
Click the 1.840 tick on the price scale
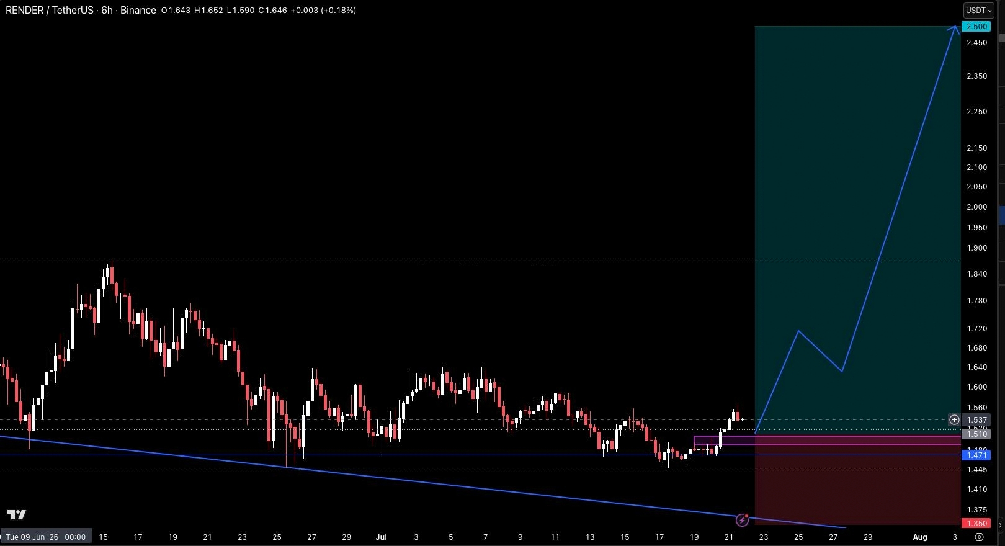click(x=976, y=274)
